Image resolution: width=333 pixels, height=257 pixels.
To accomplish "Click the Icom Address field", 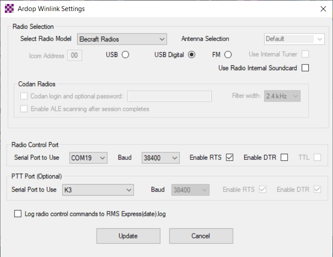I will [x=75, y=56].
